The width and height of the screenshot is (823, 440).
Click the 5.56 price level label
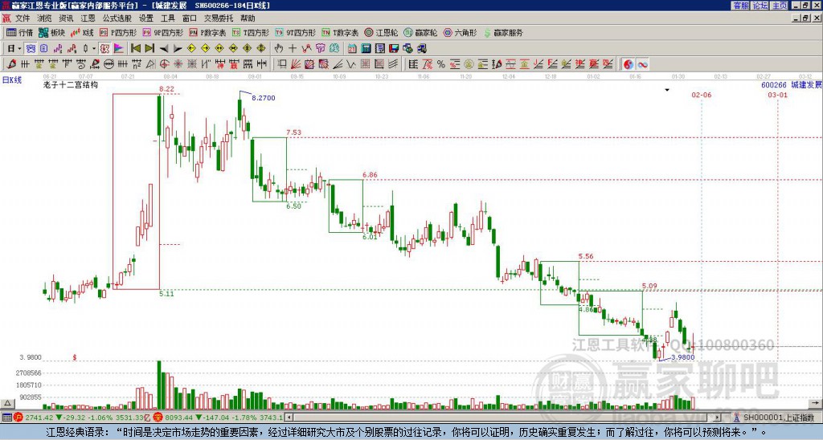click(586, 256)
